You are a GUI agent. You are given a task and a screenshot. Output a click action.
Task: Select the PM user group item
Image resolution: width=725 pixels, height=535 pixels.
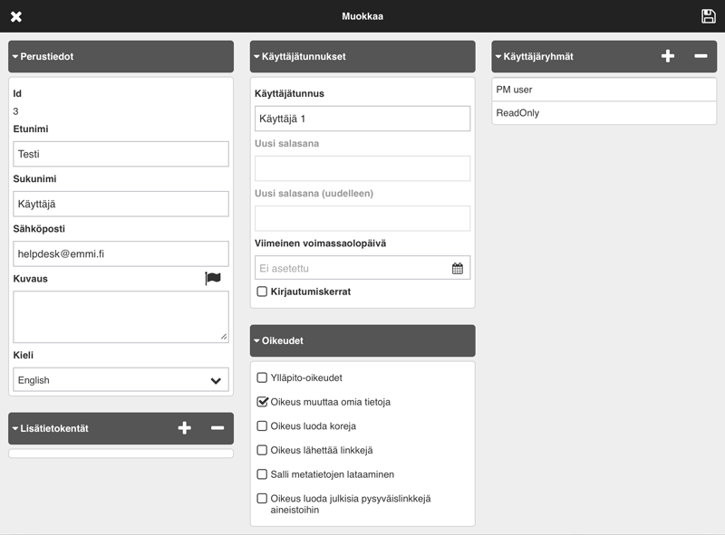pos(604,90)
